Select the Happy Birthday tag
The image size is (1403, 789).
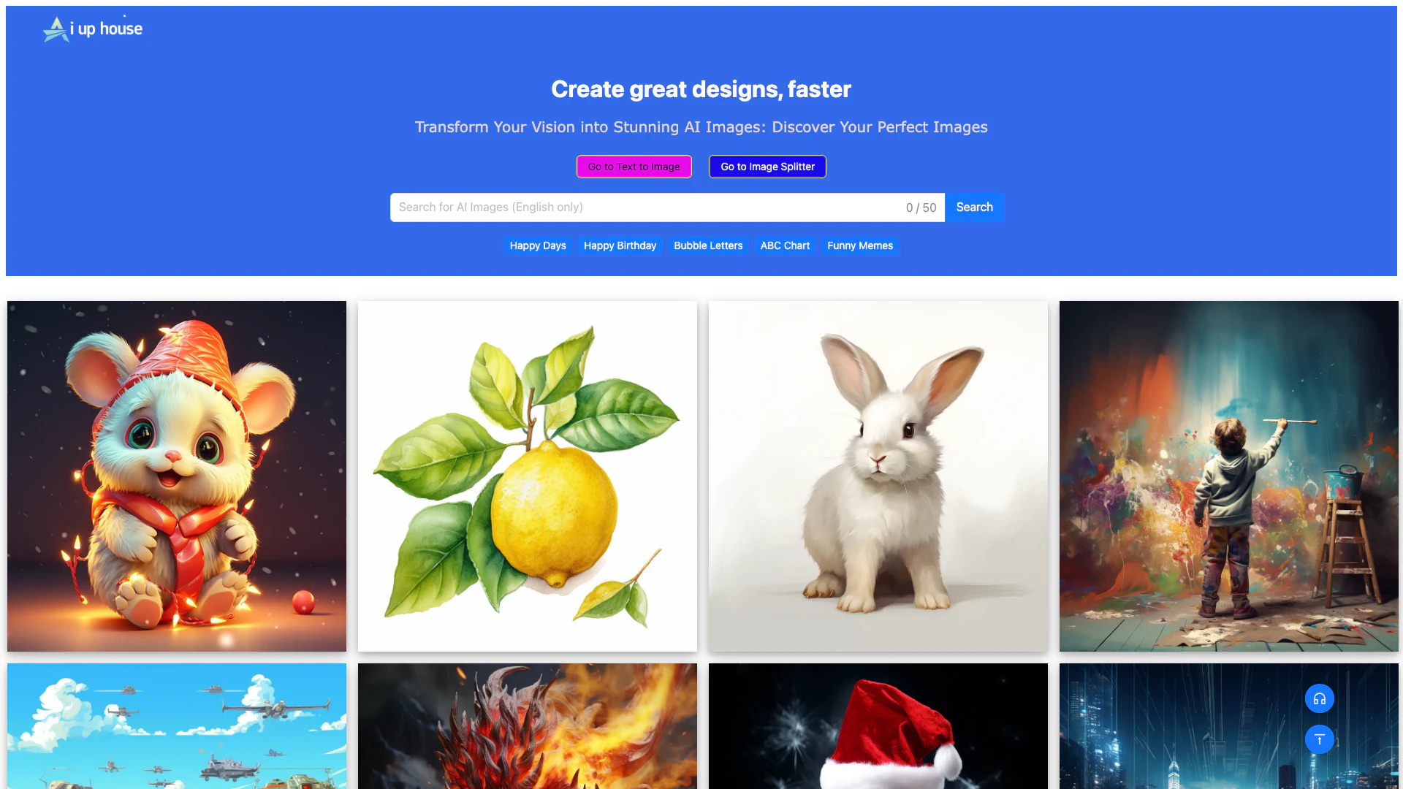(620, 245)
